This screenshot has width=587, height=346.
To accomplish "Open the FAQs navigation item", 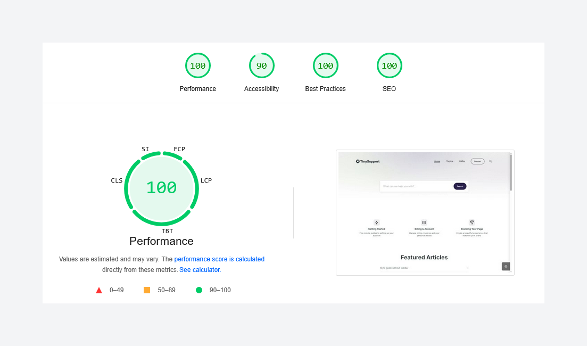I will tap(461, 161).
